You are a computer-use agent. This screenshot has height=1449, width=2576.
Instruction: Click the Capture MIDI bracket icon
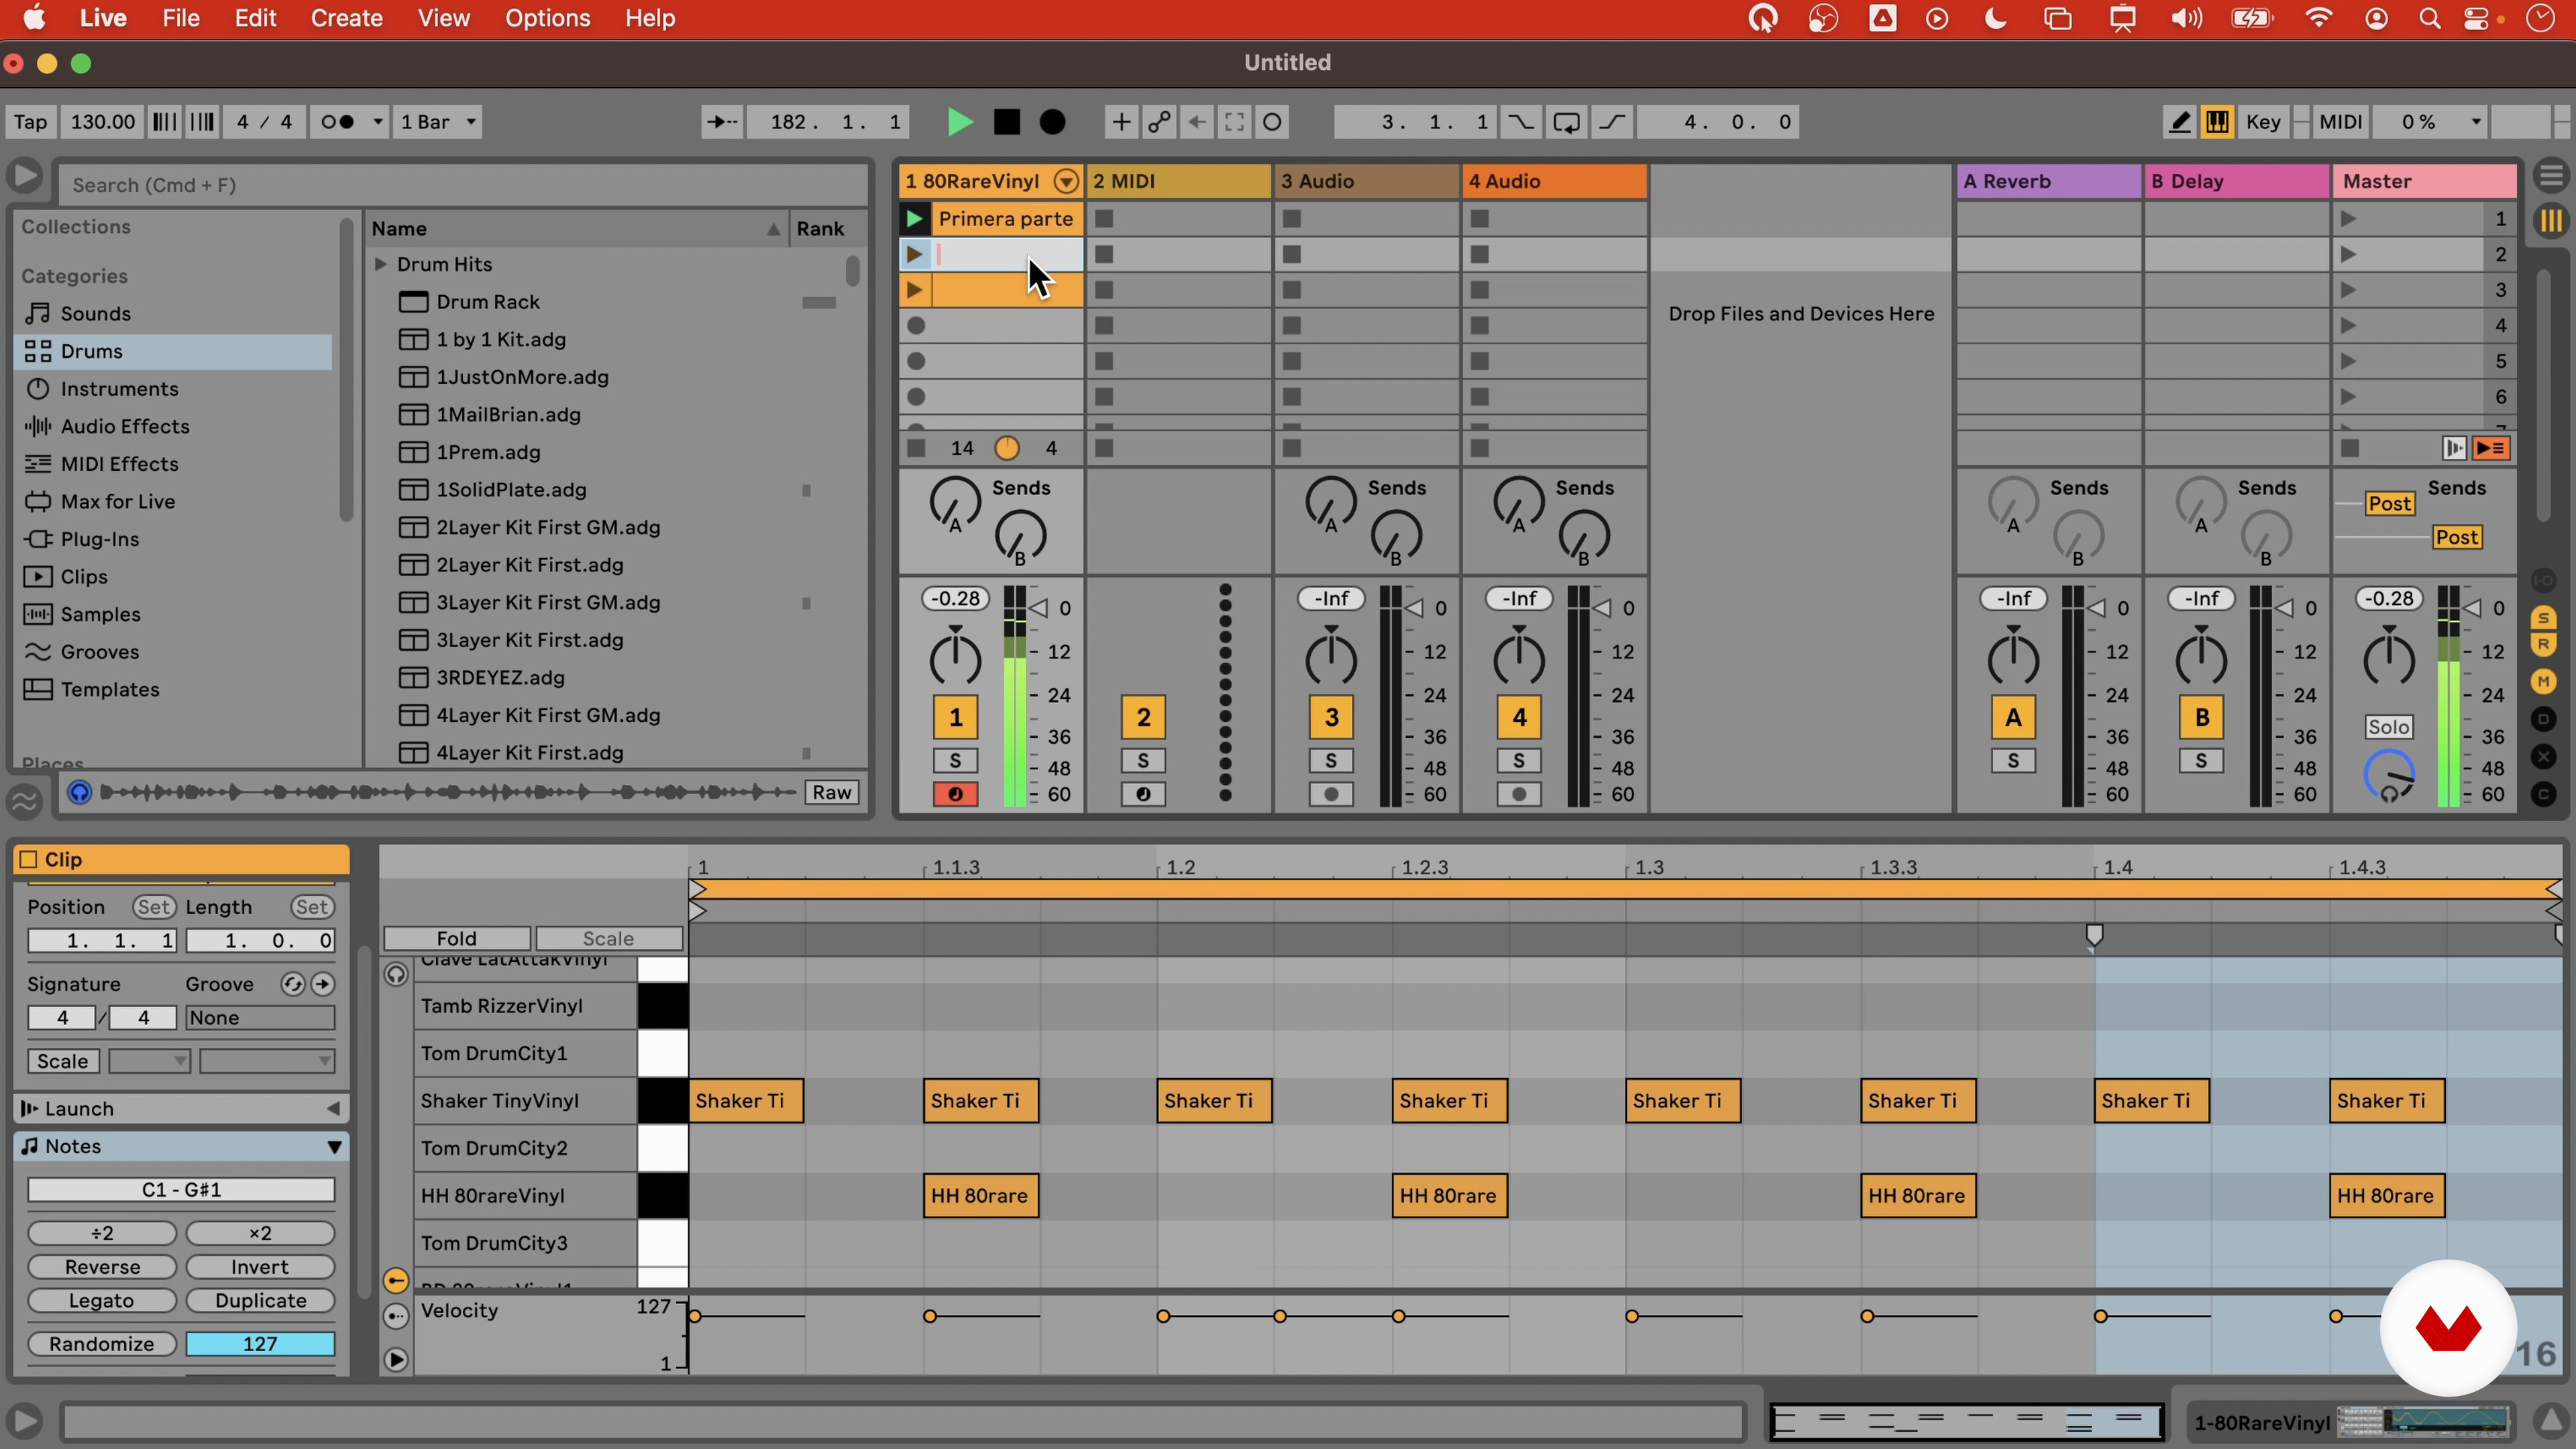1235,122
